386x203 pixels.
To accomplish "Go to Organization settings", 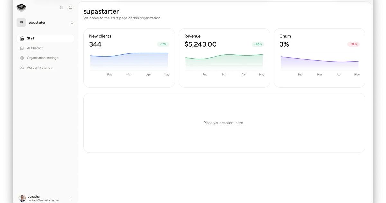I will tap(45, 58).
